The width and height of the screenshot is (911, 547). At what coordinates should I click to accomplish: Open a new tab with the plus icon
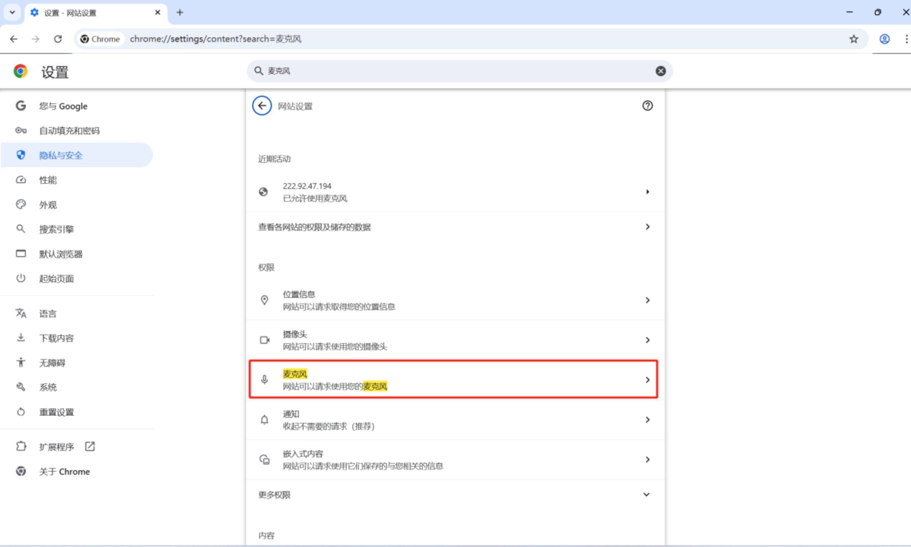180,13
